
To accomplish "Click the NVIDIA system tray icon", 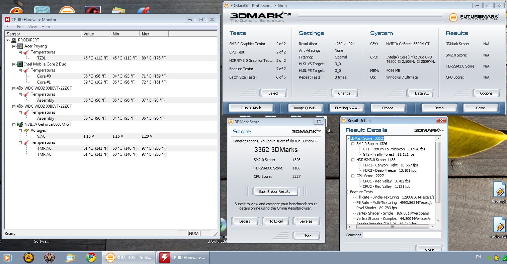I will click(x=490, y=258).
